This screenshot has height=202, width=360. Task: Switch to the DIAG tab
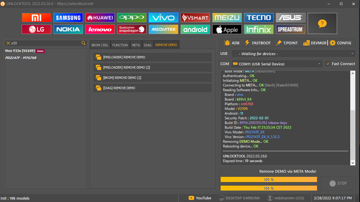pos(148,45)
